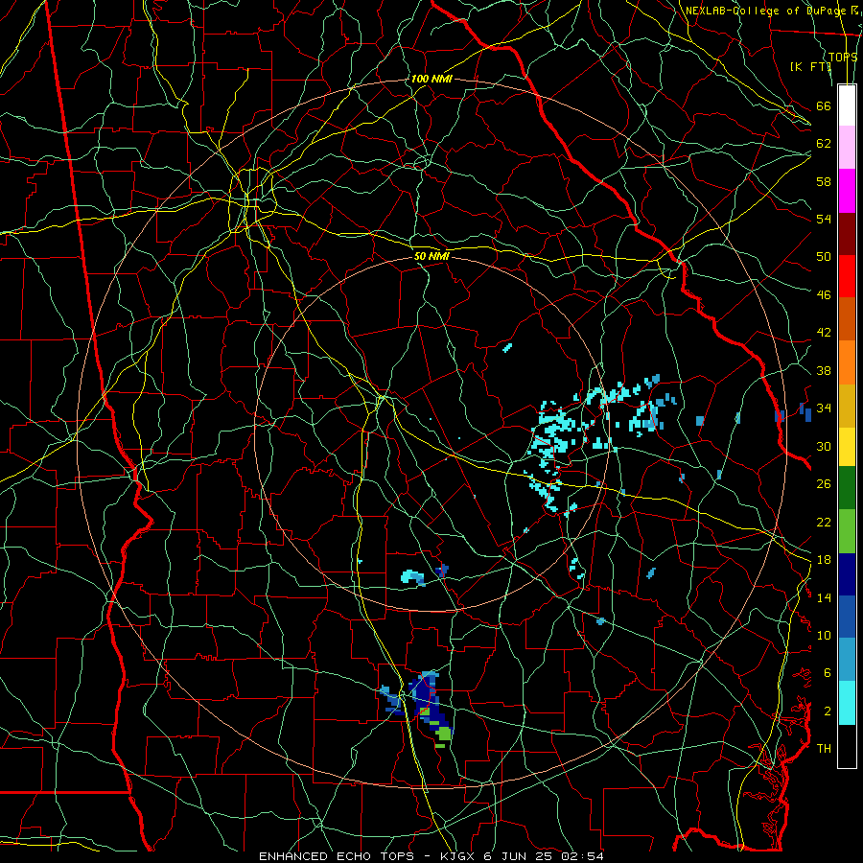Click the white swatch in the tops legend
Viewport: 863px width, 863px height.
[x=847, y=105]
